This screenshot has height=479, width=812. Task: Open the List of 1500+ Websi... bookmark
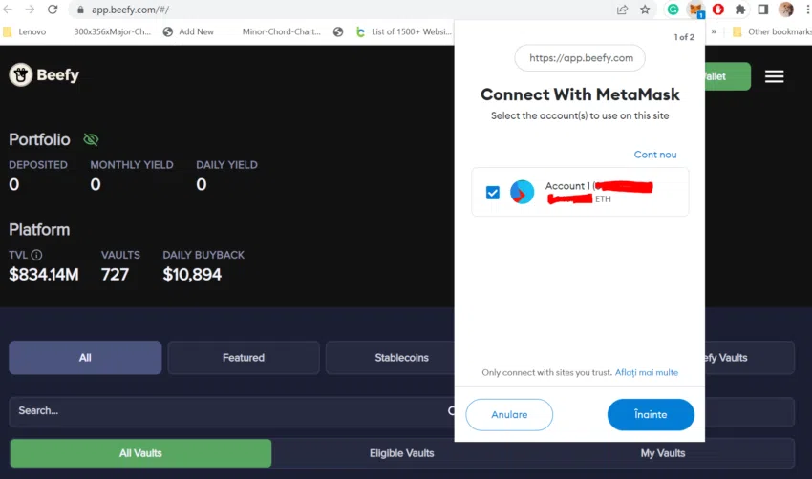404,31
